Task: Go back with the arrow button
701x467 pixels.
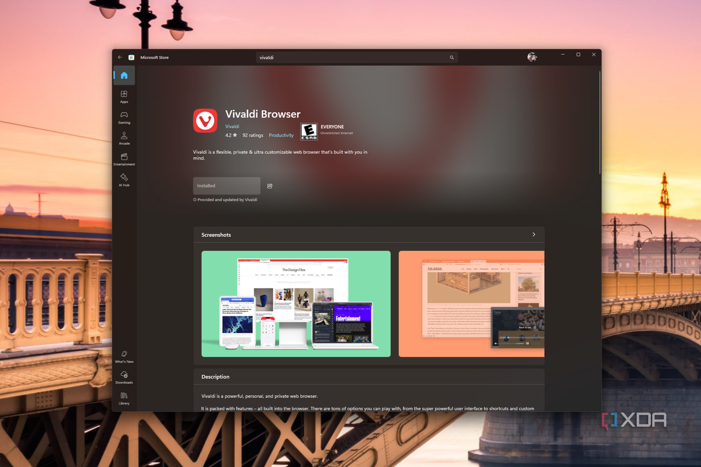Action: 120,57
